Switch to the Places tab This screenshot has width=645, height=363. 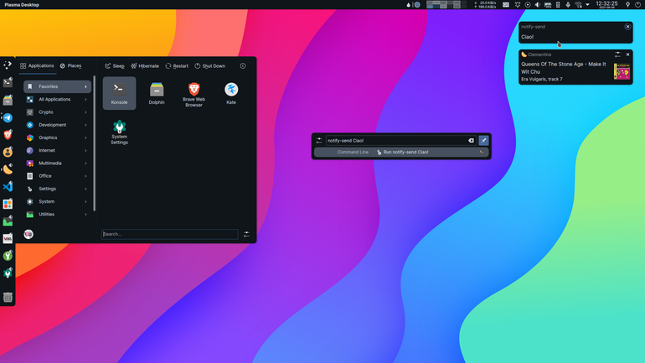coord(70,66)
